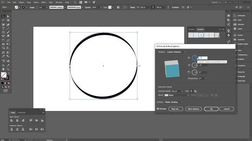Click the X axis rotation dial

[195, 58]
